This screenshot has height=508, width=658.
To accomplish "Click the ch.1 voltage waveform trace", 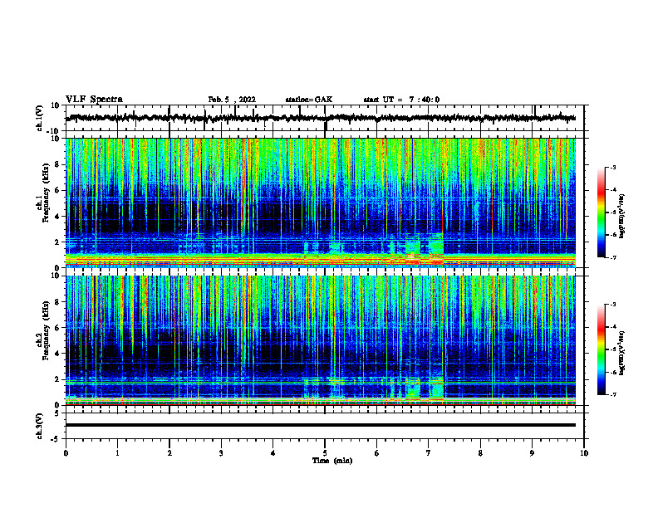I will 321,118.
